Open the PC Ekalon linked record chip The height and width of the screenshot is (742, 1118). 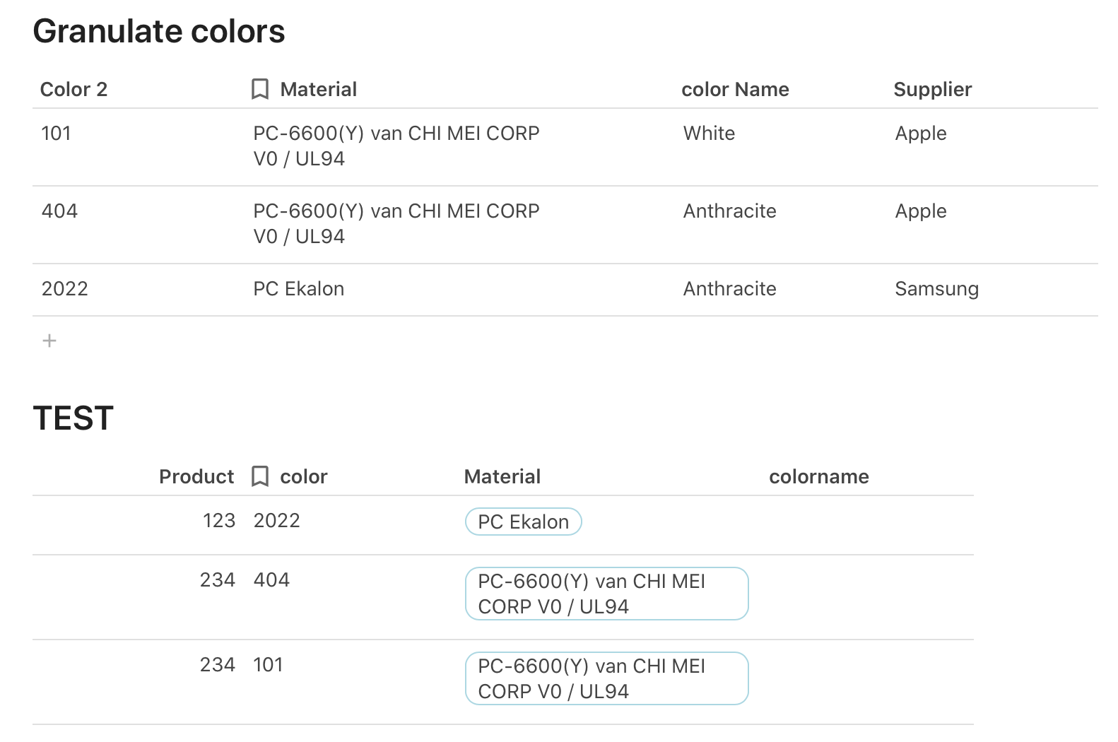(523, 522)
